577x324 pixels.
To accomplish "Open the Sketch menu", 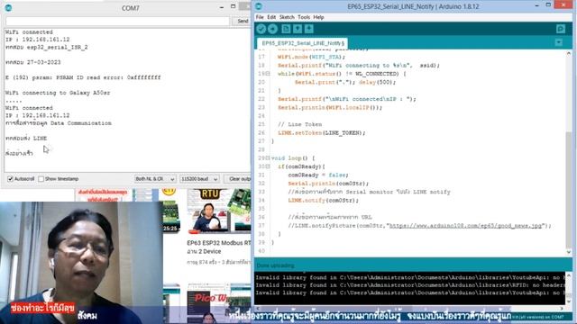I will (x=287, y=17).
